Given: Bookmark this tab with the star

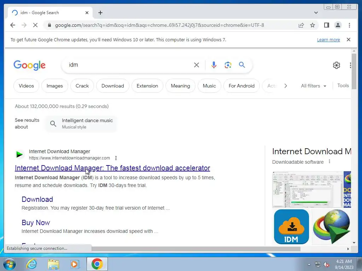Looking at the screenshot, I should point(313,25).
